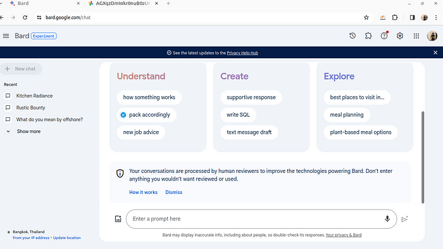Click the upload image icon

pyautogui.click(x=118, y=219)
